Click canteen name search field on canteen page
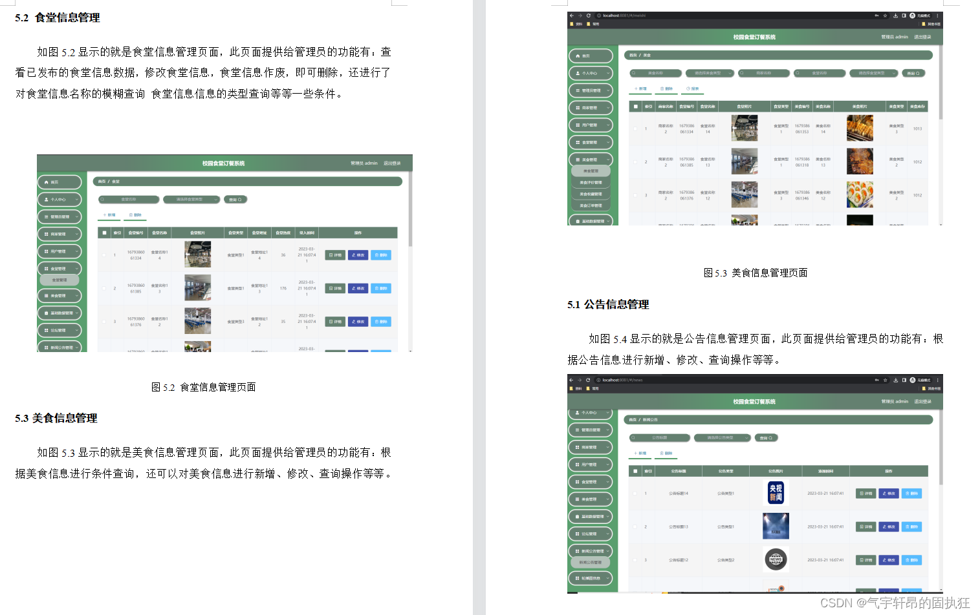This screenshot has height=615, width=980. tap(129, 200)
